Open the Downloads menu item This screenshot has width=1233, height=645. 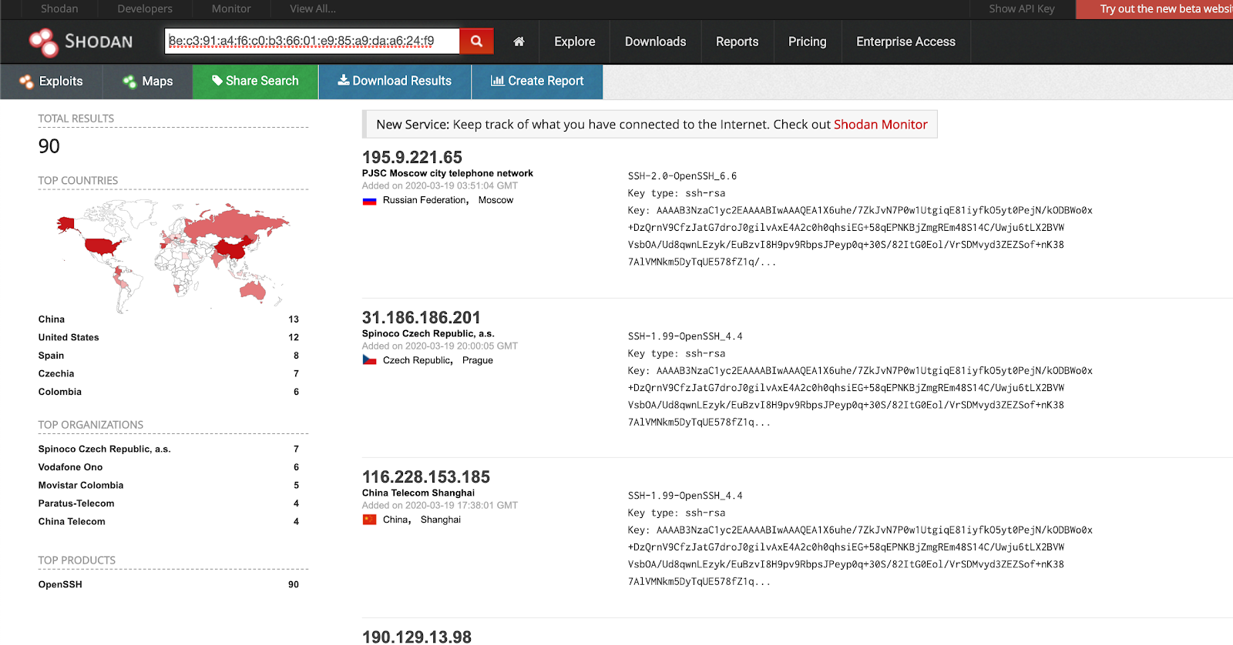click(x=656, y=42)
